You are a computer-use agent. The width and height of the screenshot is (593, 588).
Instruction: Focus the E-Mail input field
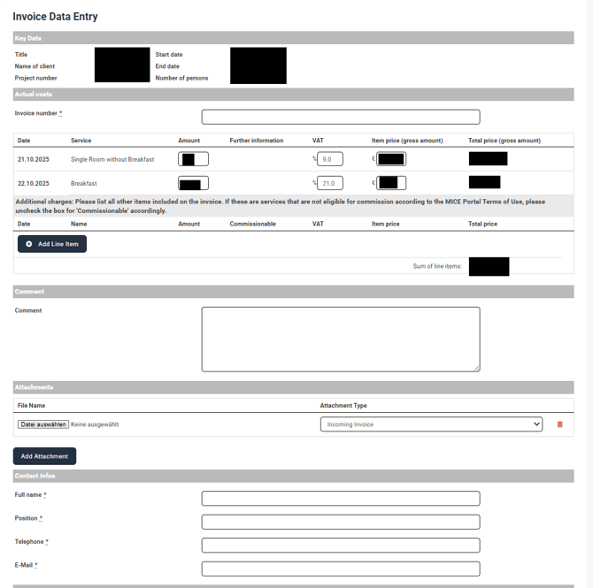coord(340,569)
